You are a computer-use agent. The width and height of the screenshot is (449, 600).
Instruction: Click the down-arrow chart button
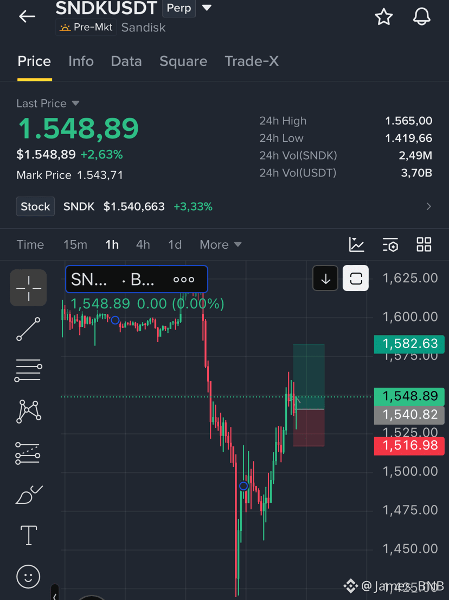(325, 278)
